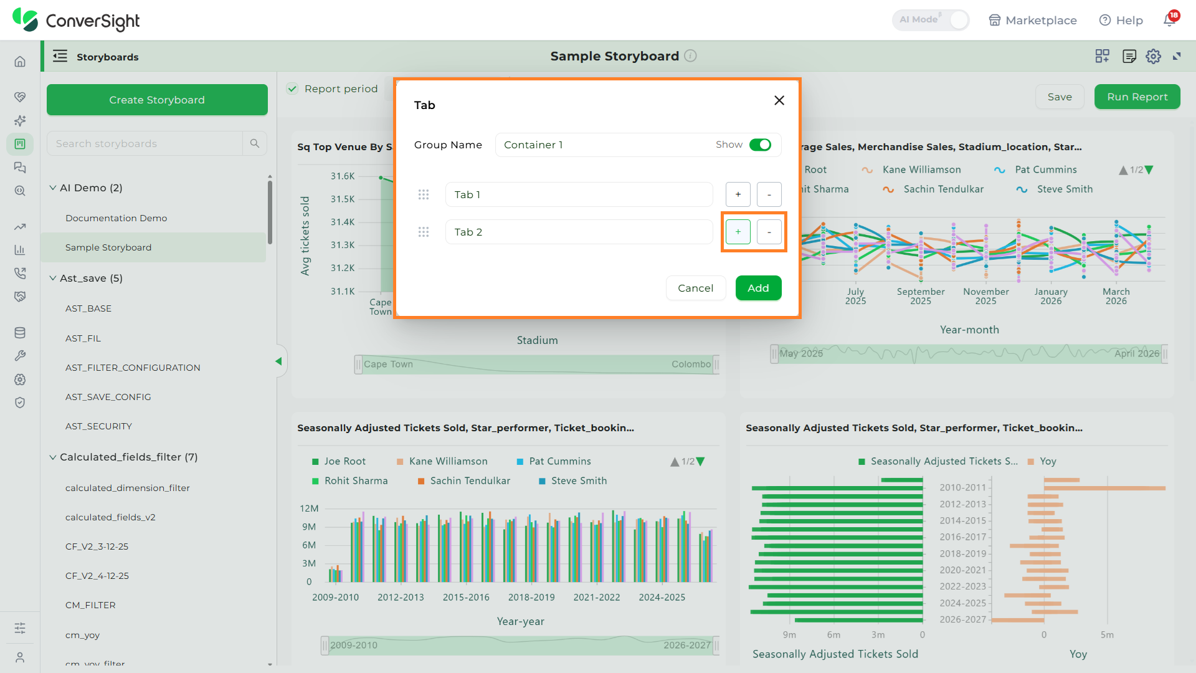1196x673 pixels.
Task: Collapse the AI Demo (2) group
Action: pos(53,188)
